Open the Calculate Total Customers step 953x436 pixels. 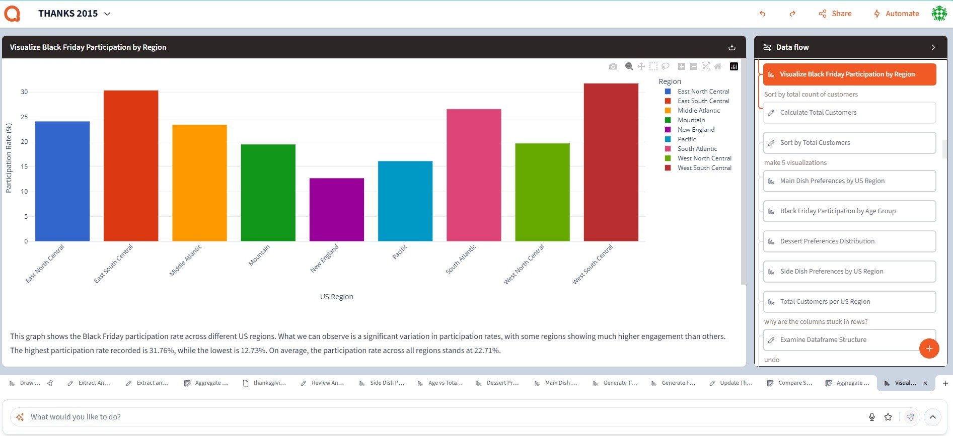point(849,113)
